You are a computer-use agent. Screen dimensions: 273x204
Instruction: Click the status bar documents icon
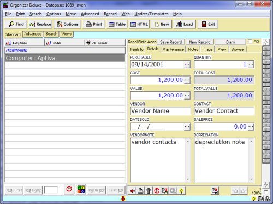[260, 199]
